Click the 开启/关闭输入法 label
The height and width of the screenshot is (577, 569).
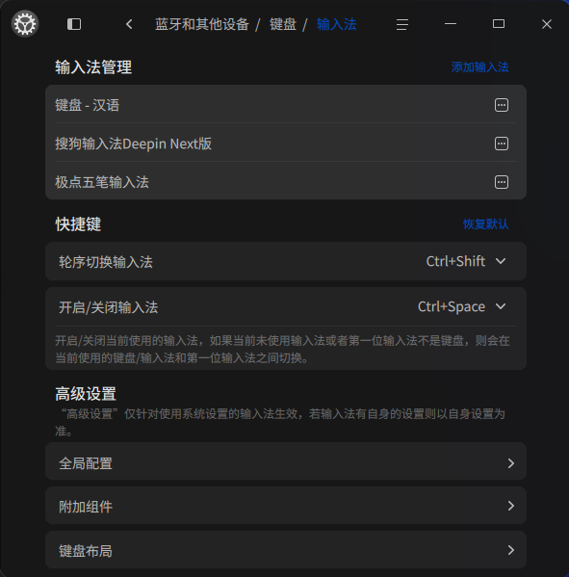click(x=108, y=307)
